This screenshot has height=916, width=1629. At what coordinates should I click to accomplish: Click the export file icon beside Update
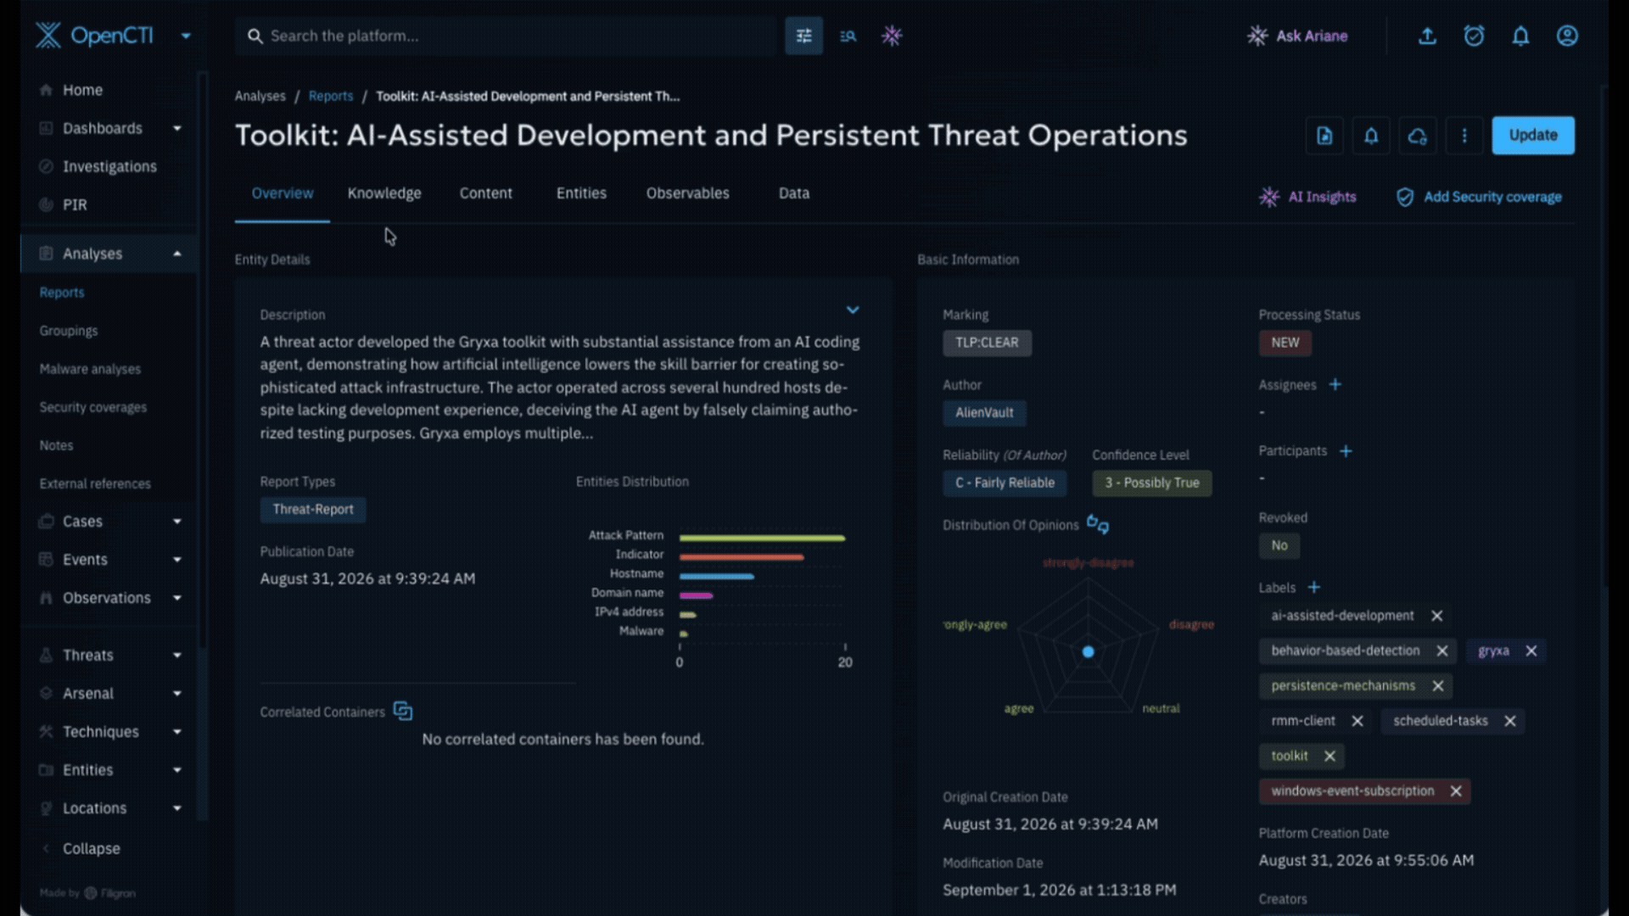pos(1324,136)
